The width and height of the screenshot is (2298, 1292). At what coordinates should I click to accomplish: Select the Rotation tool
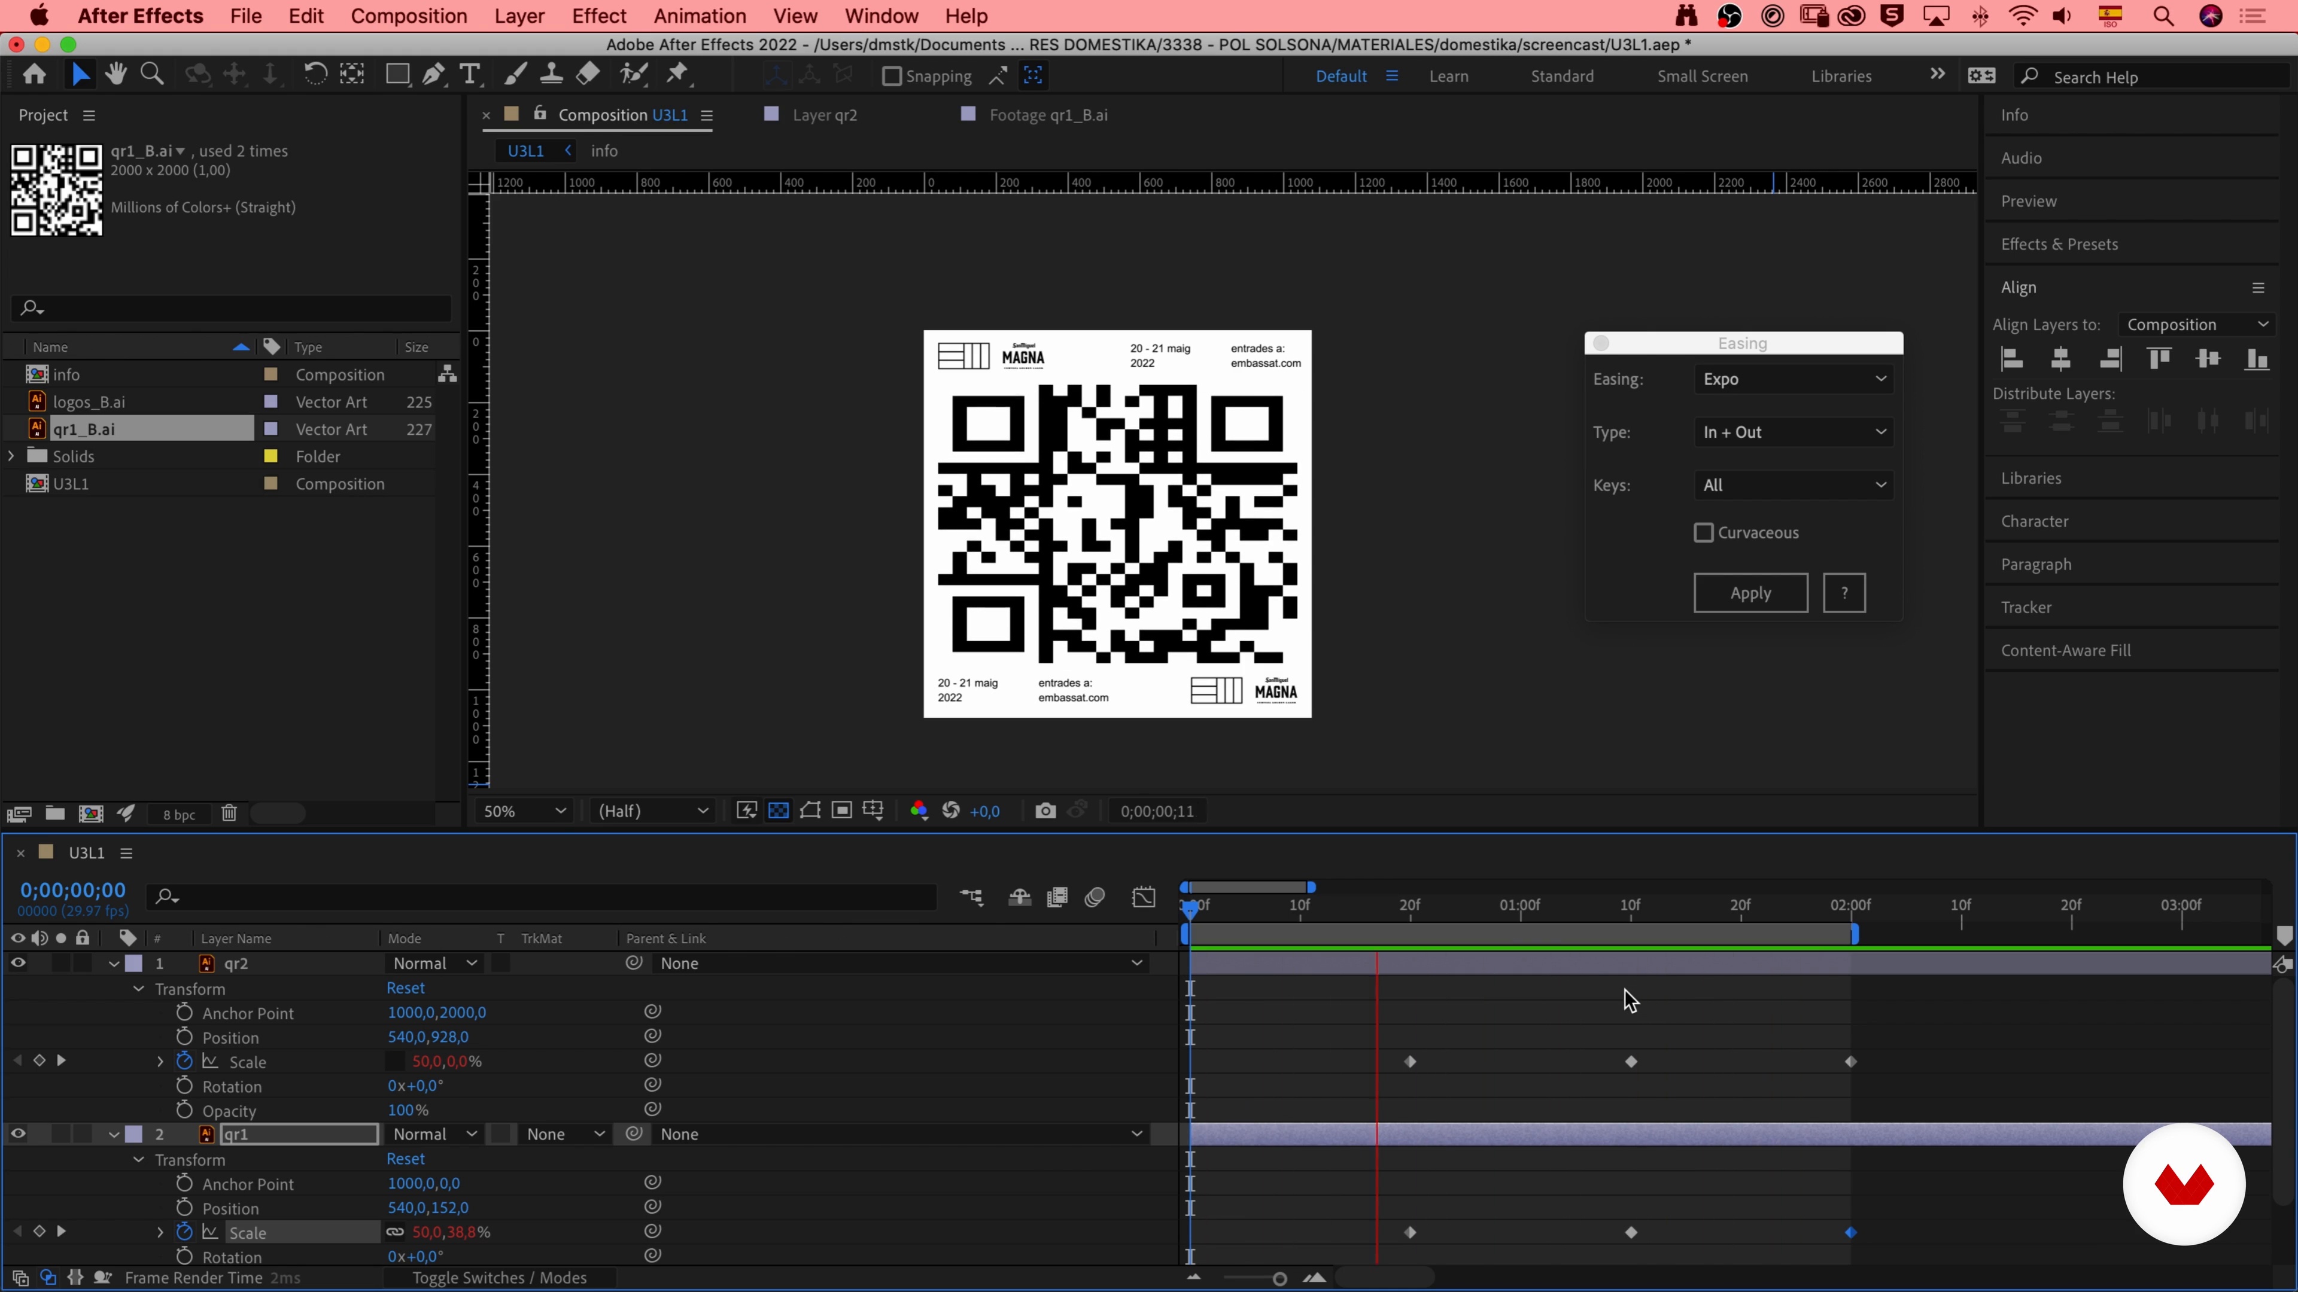click(x=315, y=75)
